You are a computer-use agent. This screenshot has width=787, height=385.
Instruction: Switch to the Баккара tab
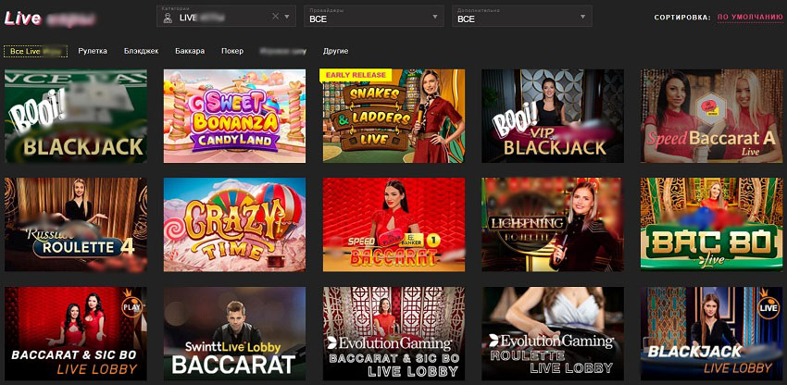[190, 51]
